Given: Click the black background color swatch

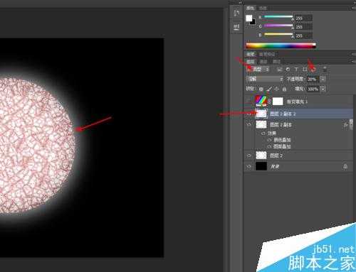Looking at the screenshot, I should coord(253,22).
